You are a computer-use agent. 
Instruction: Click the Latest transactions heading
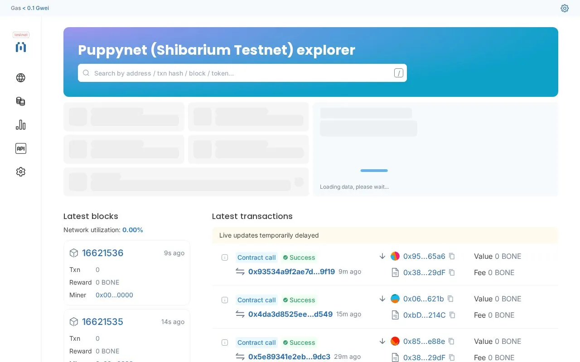tap(252, 216)
